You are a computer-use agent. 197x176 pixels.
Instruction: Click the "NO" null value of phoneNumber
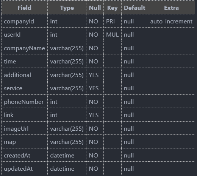coord(94,102)
